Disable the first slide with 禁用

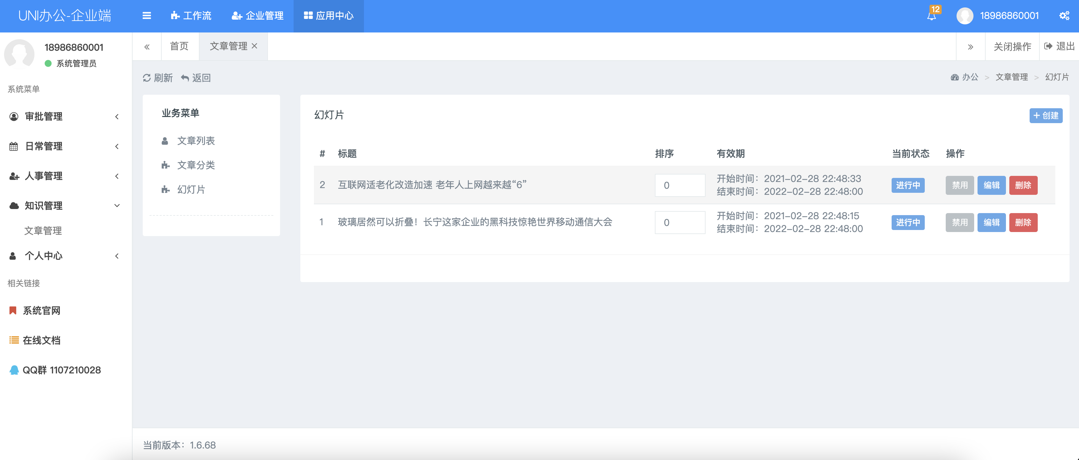coord(959,185)
